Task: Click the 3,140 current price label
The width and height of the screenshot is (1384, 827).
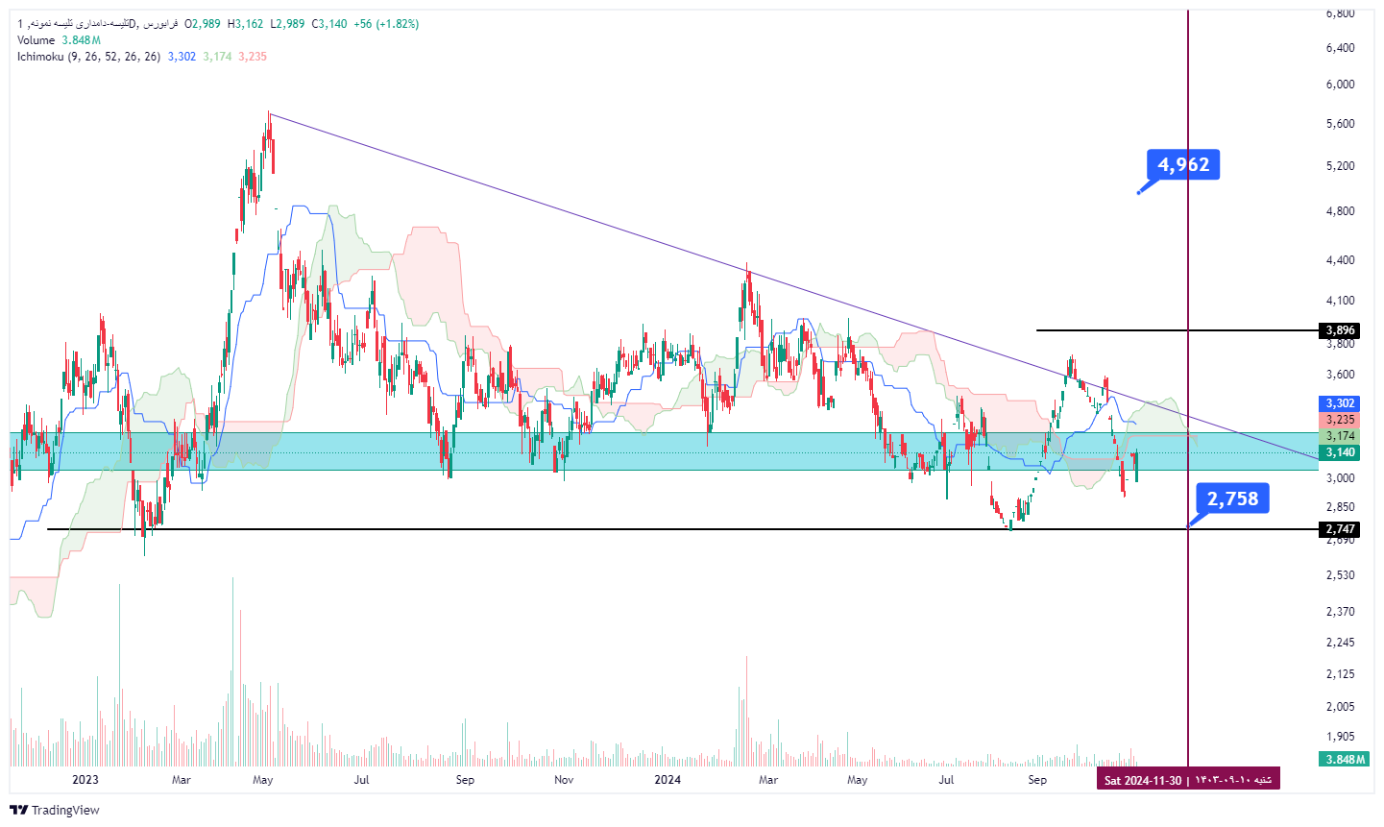Action: click(1340, 452)
